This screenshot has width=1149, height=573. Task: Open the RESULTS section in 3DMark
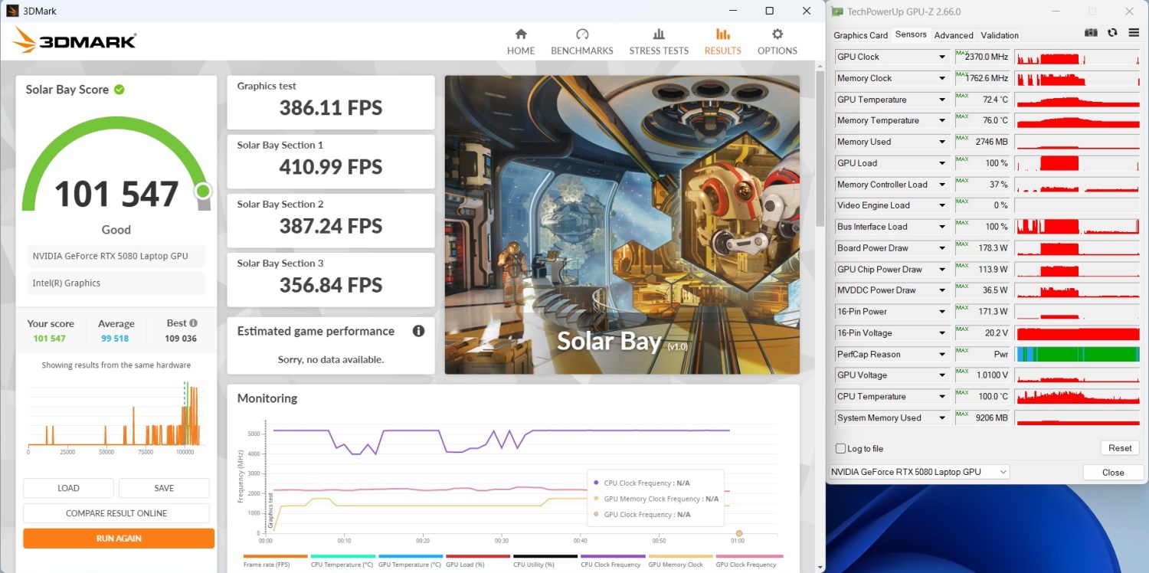click(x=722, y=42)
